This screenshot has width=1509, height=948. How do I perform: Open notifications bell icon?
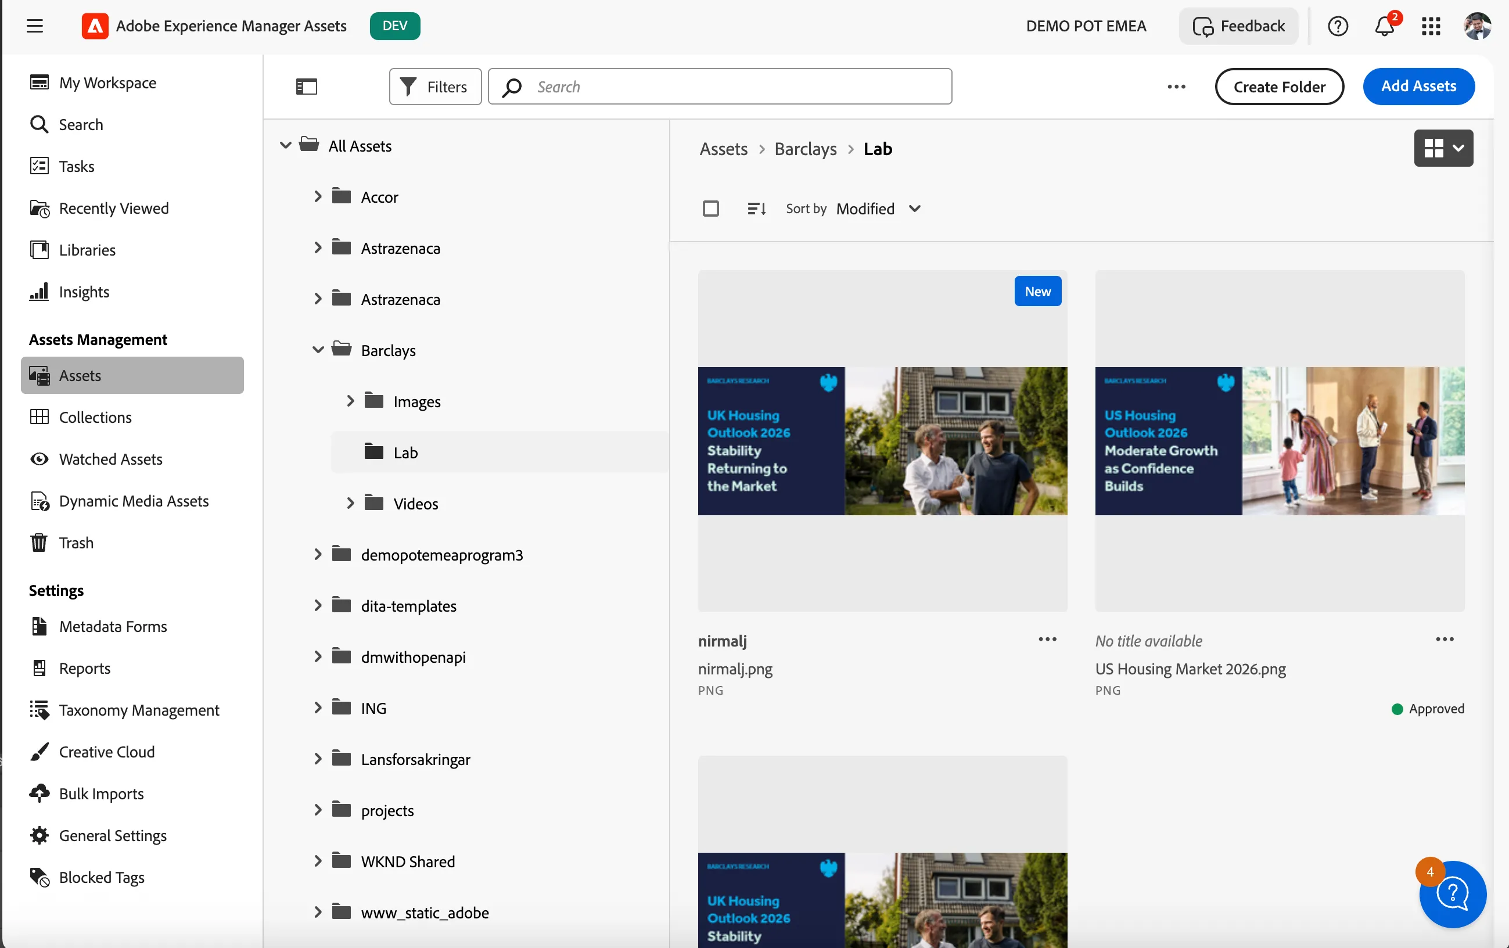coord(1384,26)
